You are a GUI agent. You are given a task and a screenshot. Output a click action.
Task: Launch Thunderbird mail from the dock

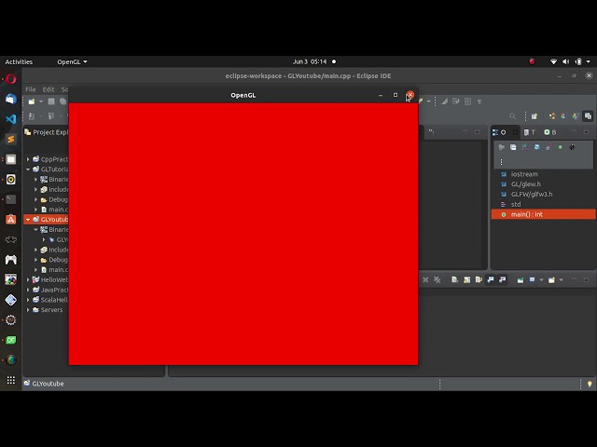[x=10, y=100]
